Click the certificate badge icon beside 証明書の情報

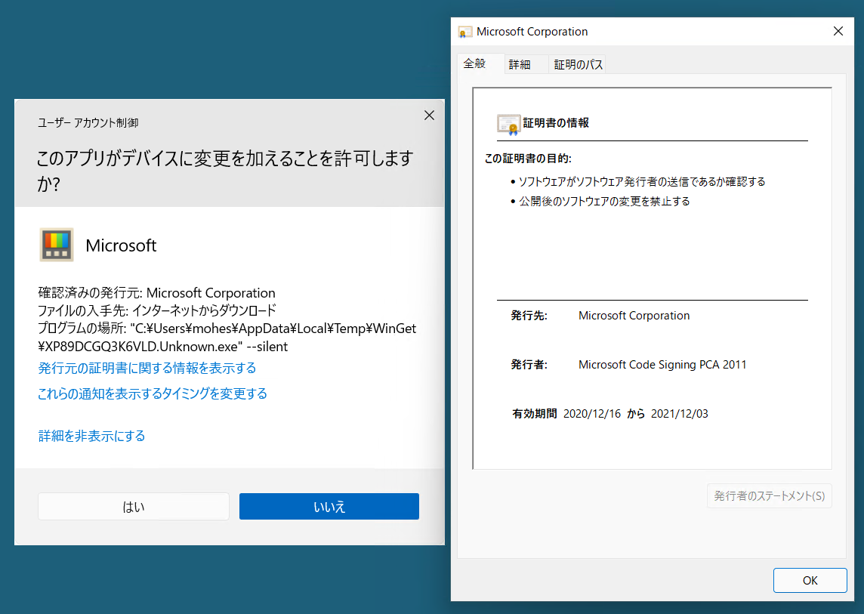click(x=508, y=125)
